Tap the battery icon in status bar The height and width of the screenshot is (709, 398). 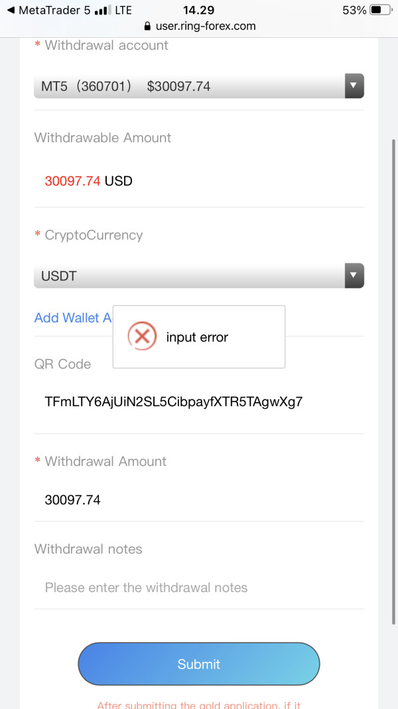point(381,10)
